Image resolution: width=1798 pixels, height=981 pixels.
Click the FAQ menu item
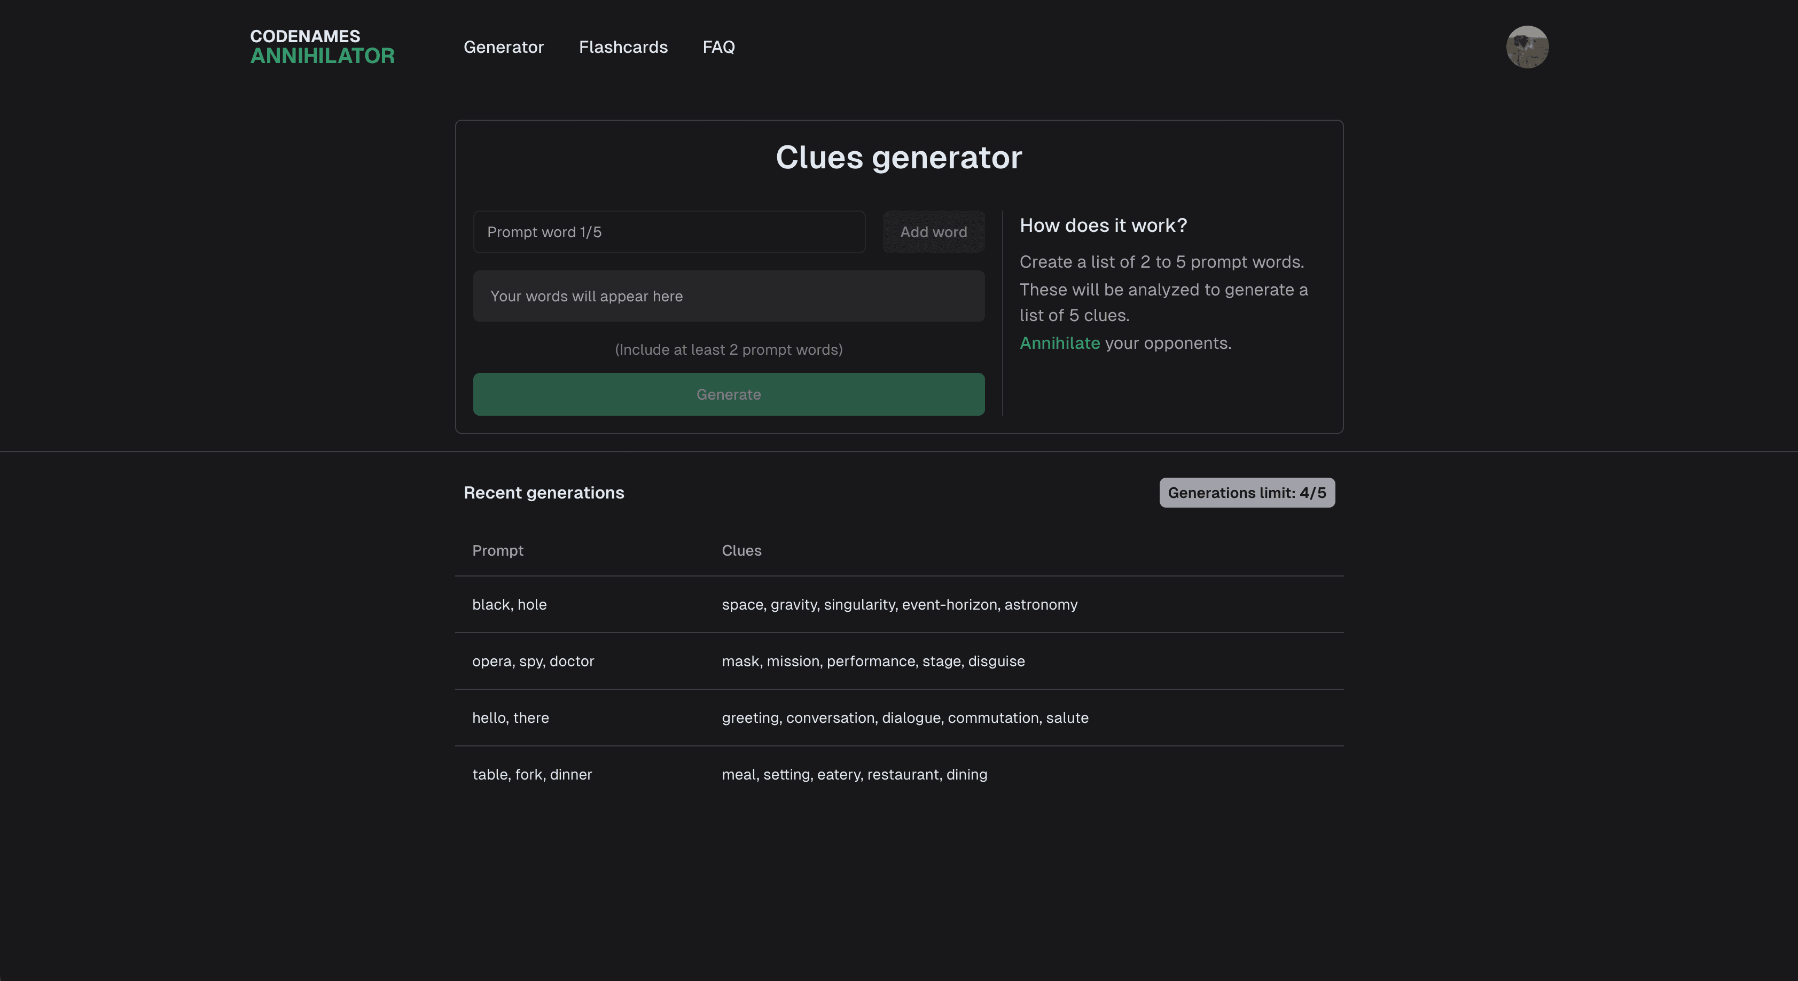coord(718,46)
